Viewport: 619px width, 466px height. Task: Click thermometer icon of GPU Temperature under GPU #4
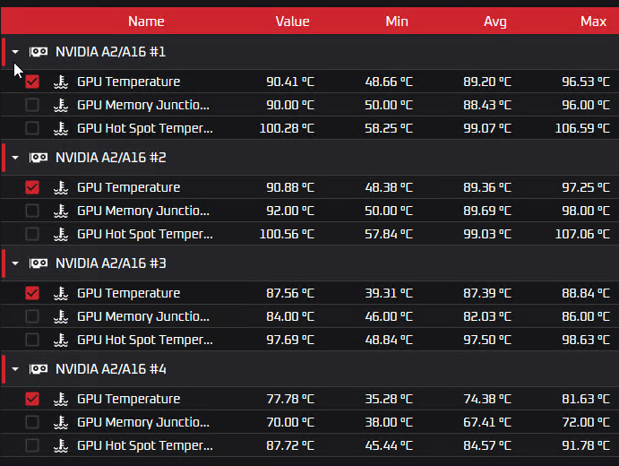pyautogui.click(x=61, y=399)
